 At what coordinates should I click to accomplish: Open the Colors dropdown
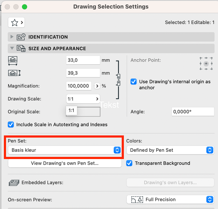[x=170, y=150]
